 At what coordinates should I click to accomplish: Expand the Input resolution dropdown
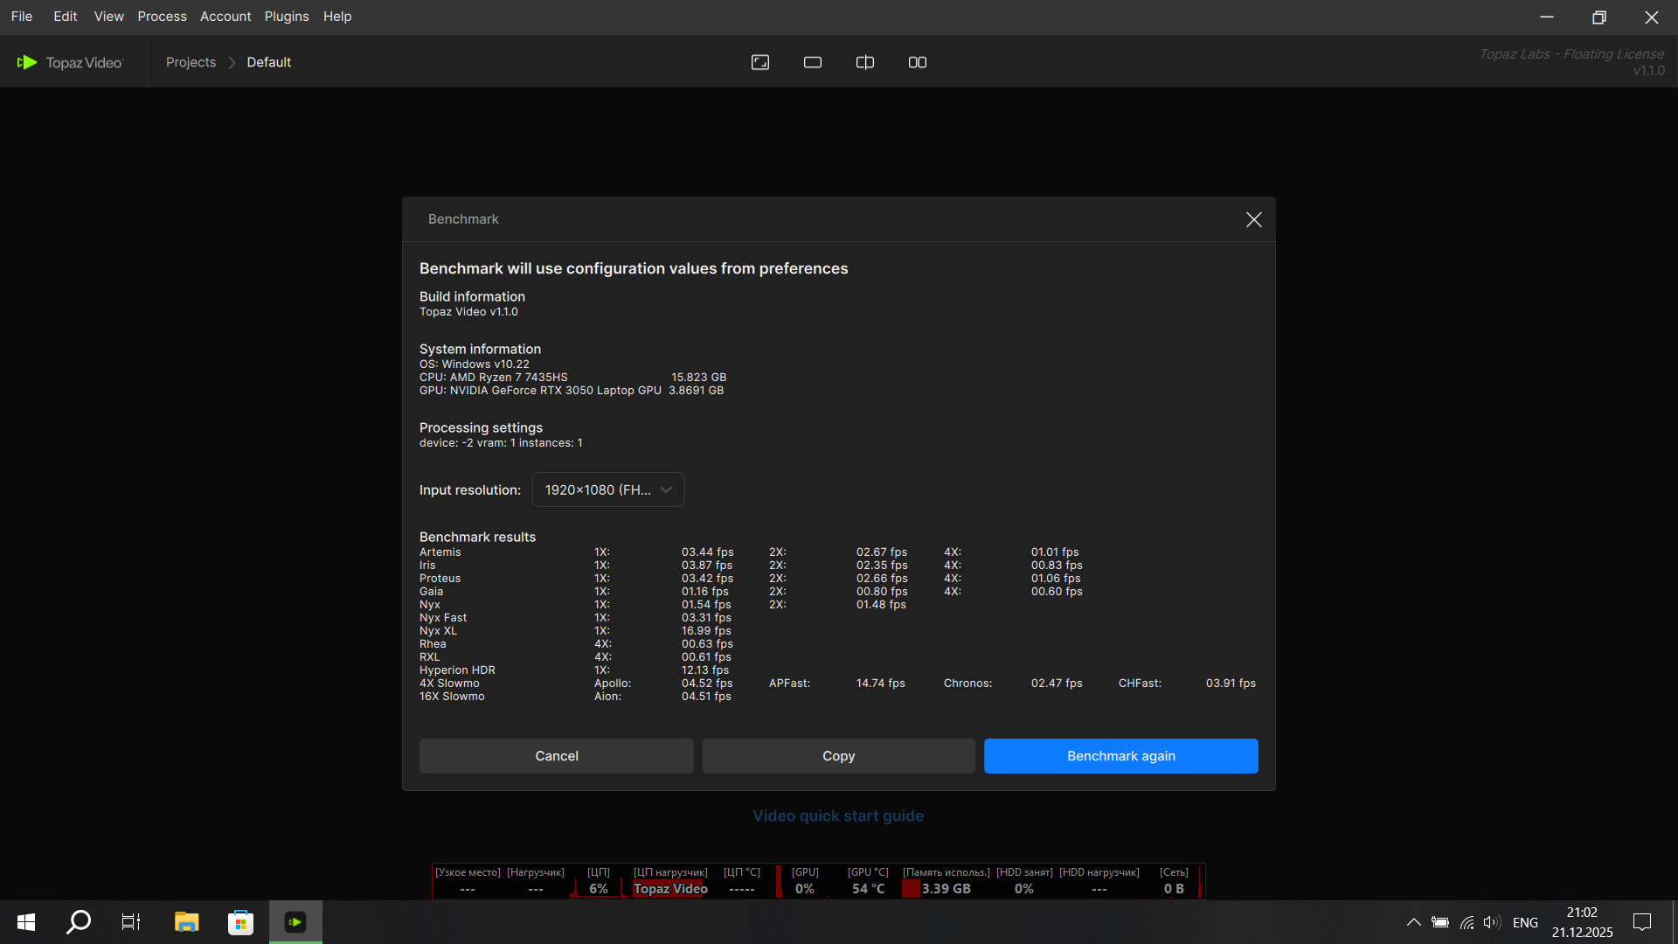tap(608, 489)
